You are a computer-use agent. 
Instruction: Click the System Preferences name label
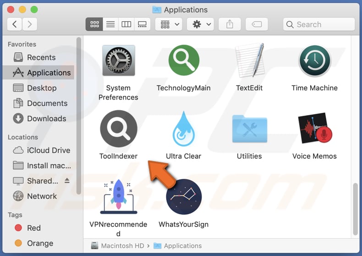tap(118, 92)
